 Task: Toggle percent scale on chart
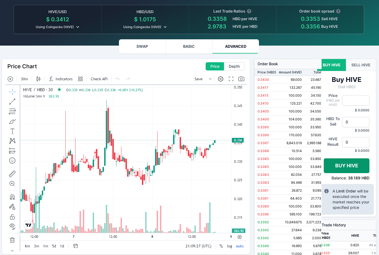221,246
